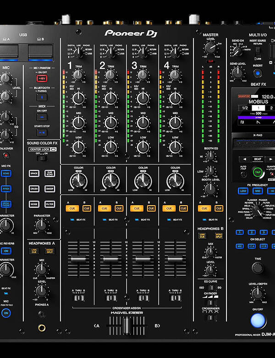Tap the green TAP tempo button
Viewport: 275px width, 358px height.
click(258, 173)
